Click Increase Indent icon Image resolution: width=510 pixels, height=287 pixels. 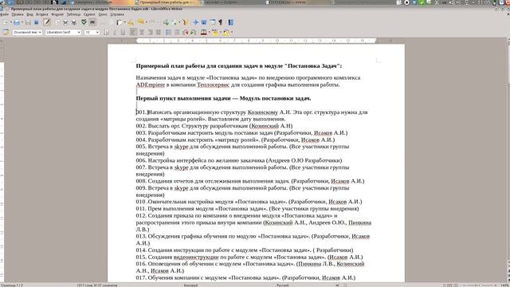[x=194, y=32]
